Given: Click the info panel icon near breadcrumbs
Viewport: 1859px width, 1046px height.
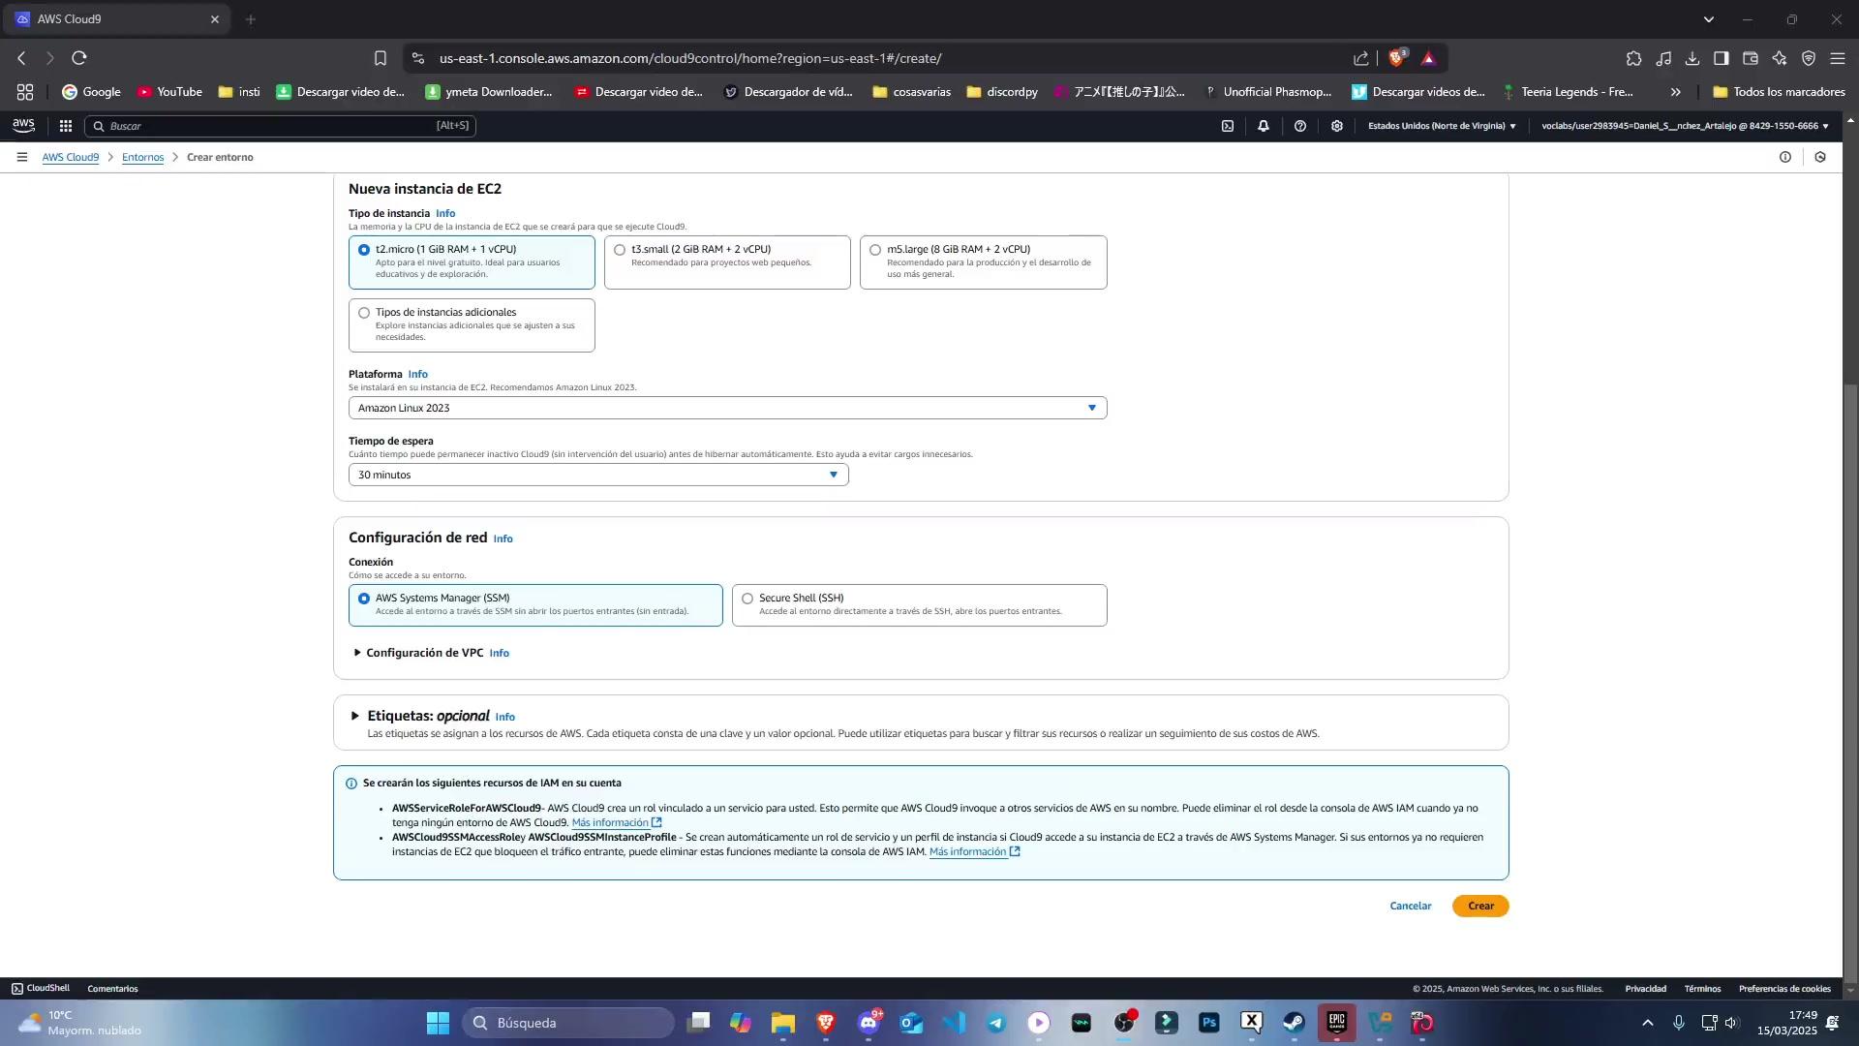Looking at the screenshot, I should click(x=1785, y=157).
